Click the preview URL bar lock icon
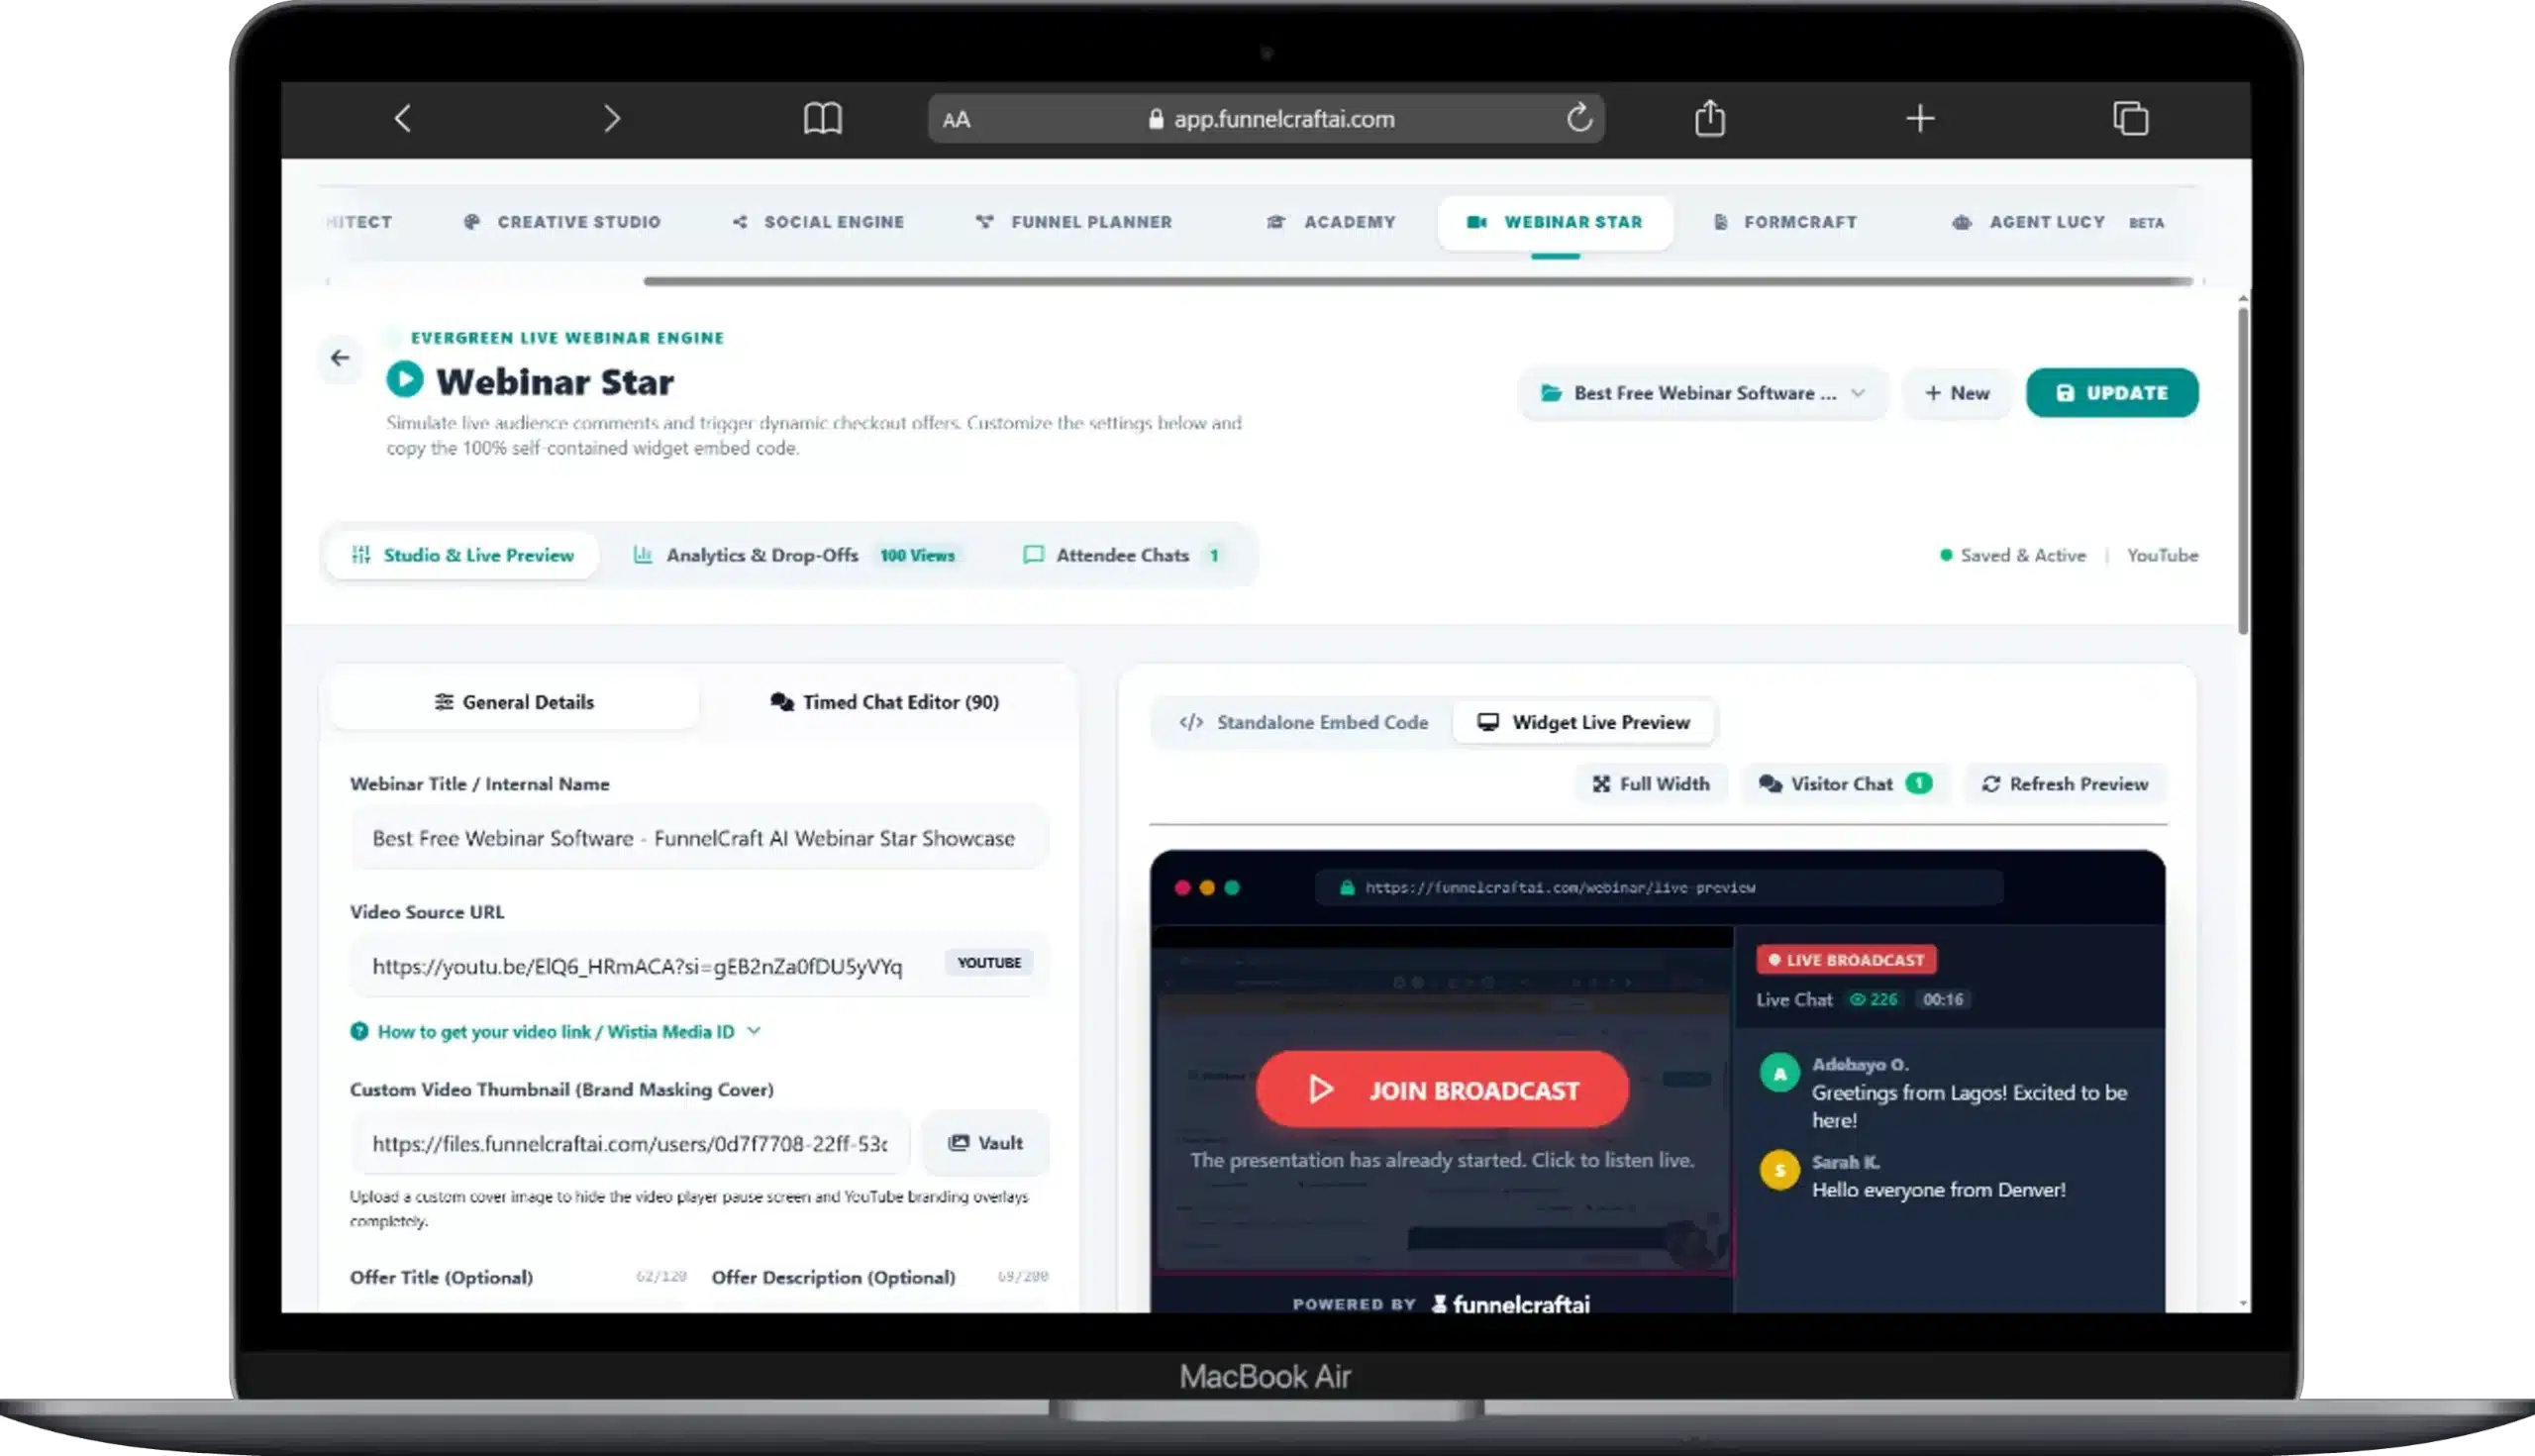 click(x=1347, y=888)
